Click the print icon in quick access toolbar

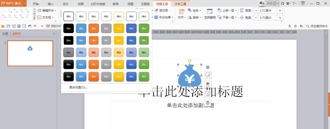pos(19,26)
